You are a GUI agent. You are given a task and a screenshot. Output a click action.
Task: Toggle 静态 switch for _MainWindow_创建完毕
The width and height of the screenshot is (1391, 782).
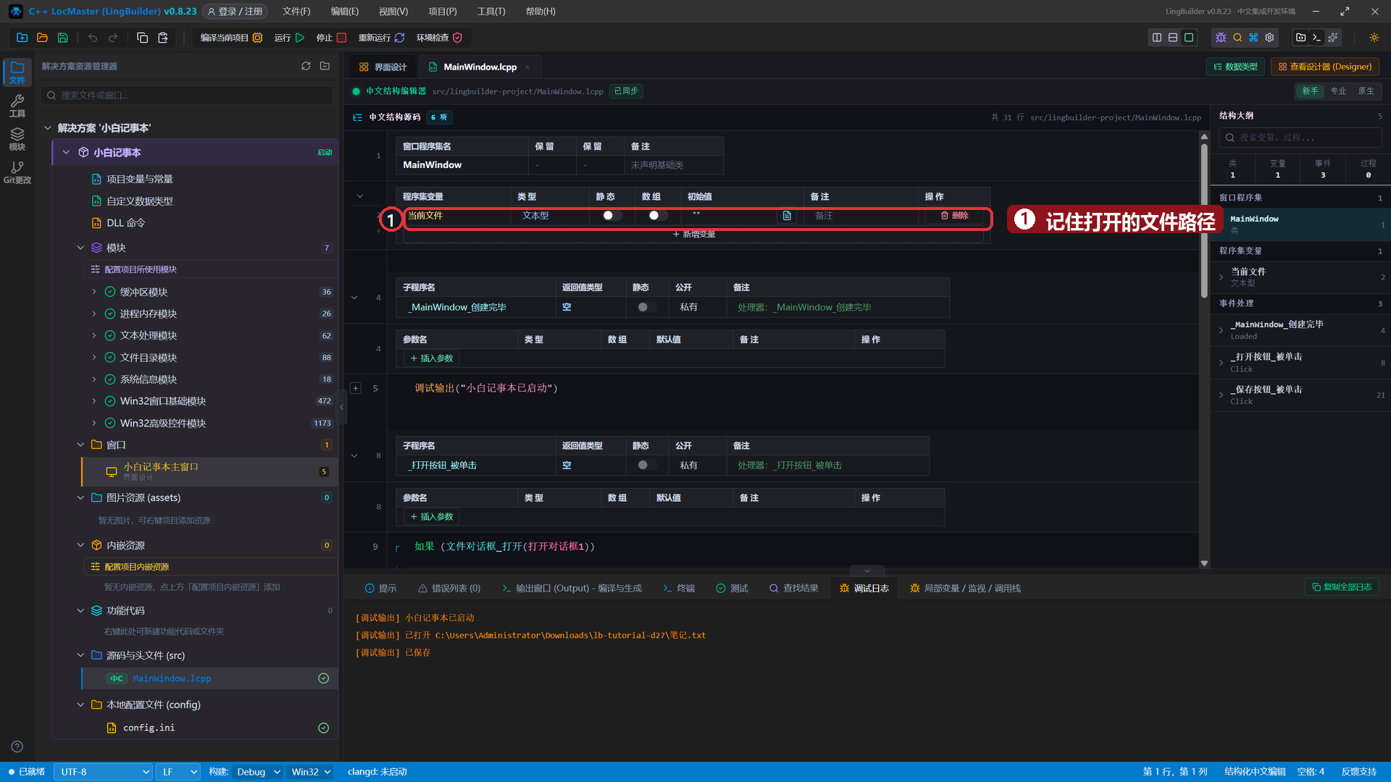tap(646, 307)
